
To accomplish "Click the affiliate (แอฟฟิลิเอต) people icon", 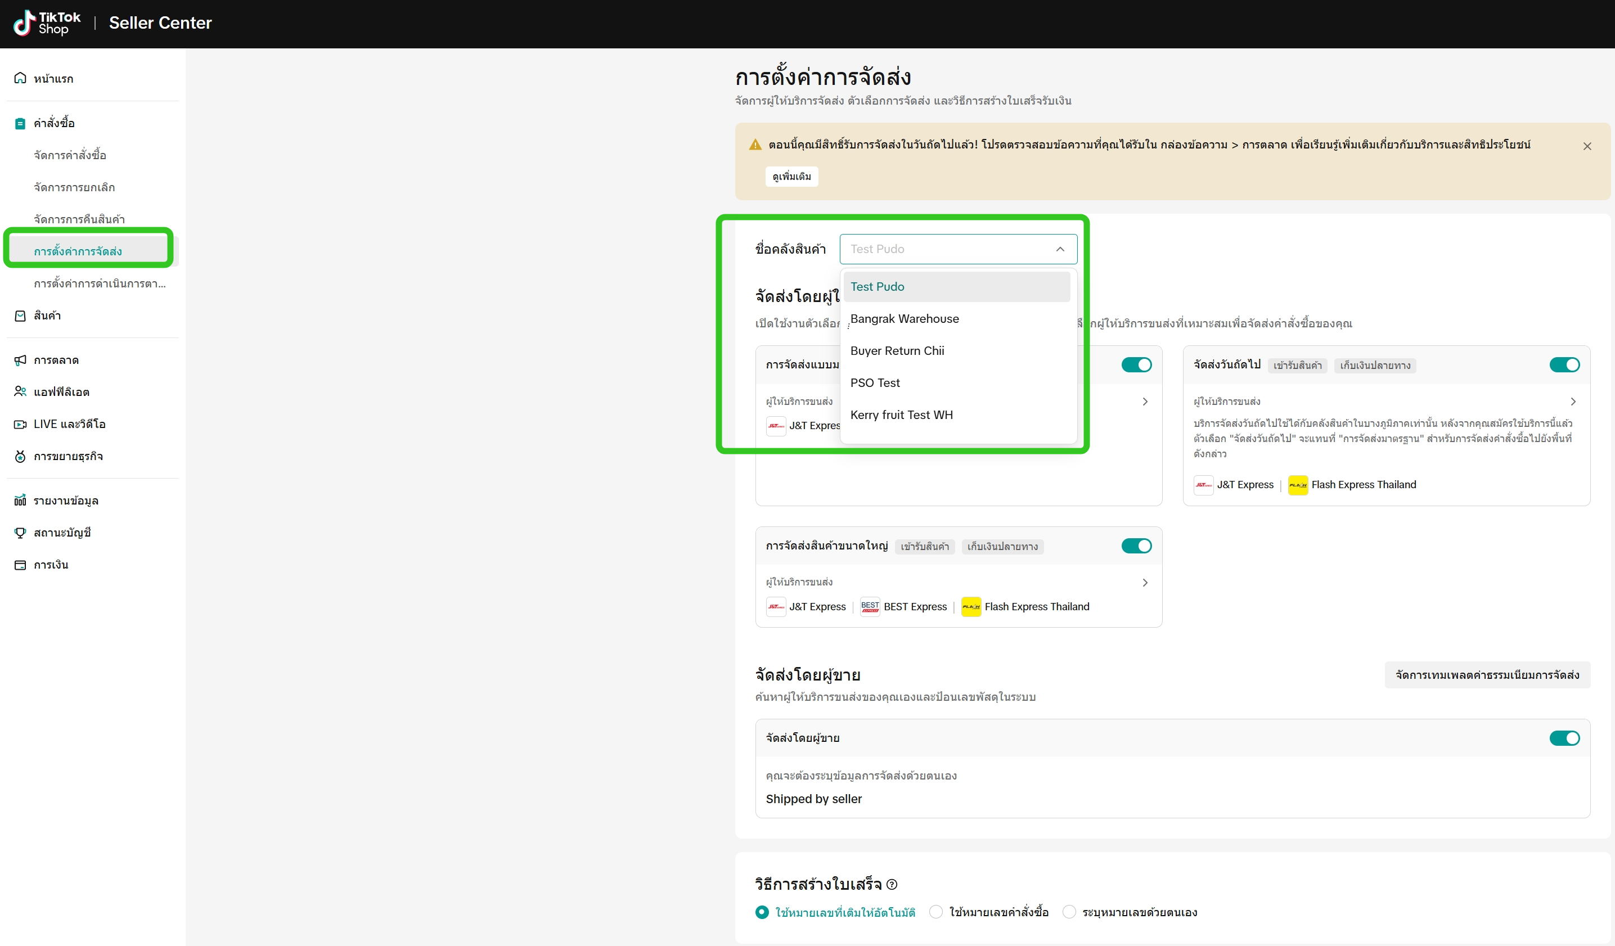I will (x=20, y=391).
